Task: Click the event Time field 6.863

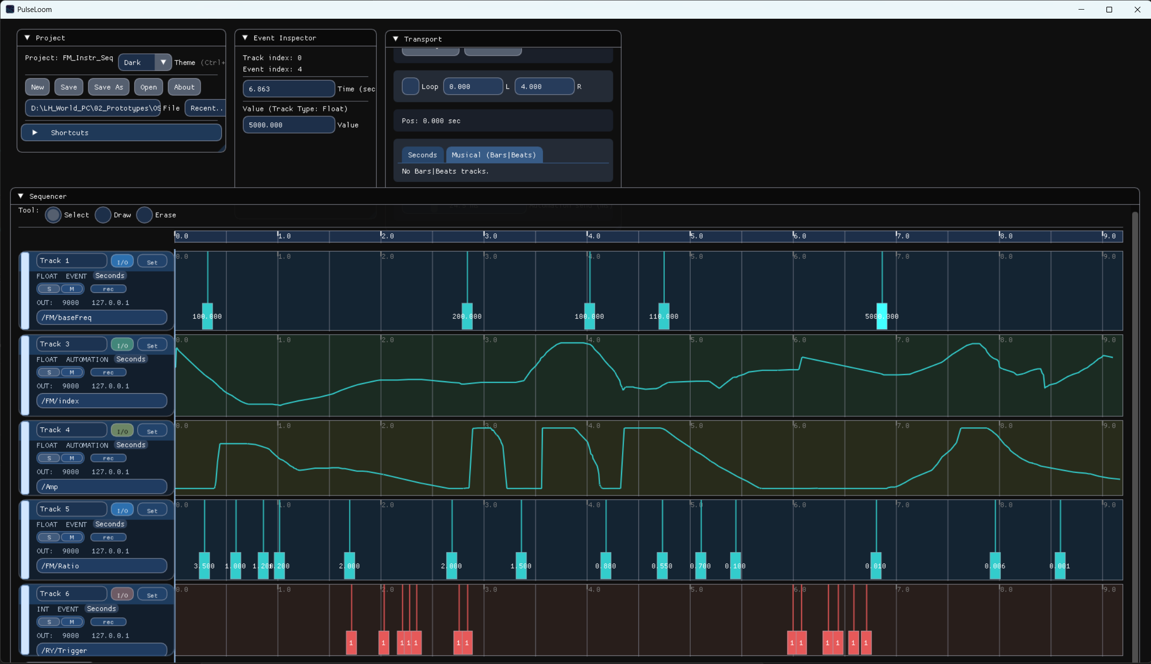Action: click(288, 89)
